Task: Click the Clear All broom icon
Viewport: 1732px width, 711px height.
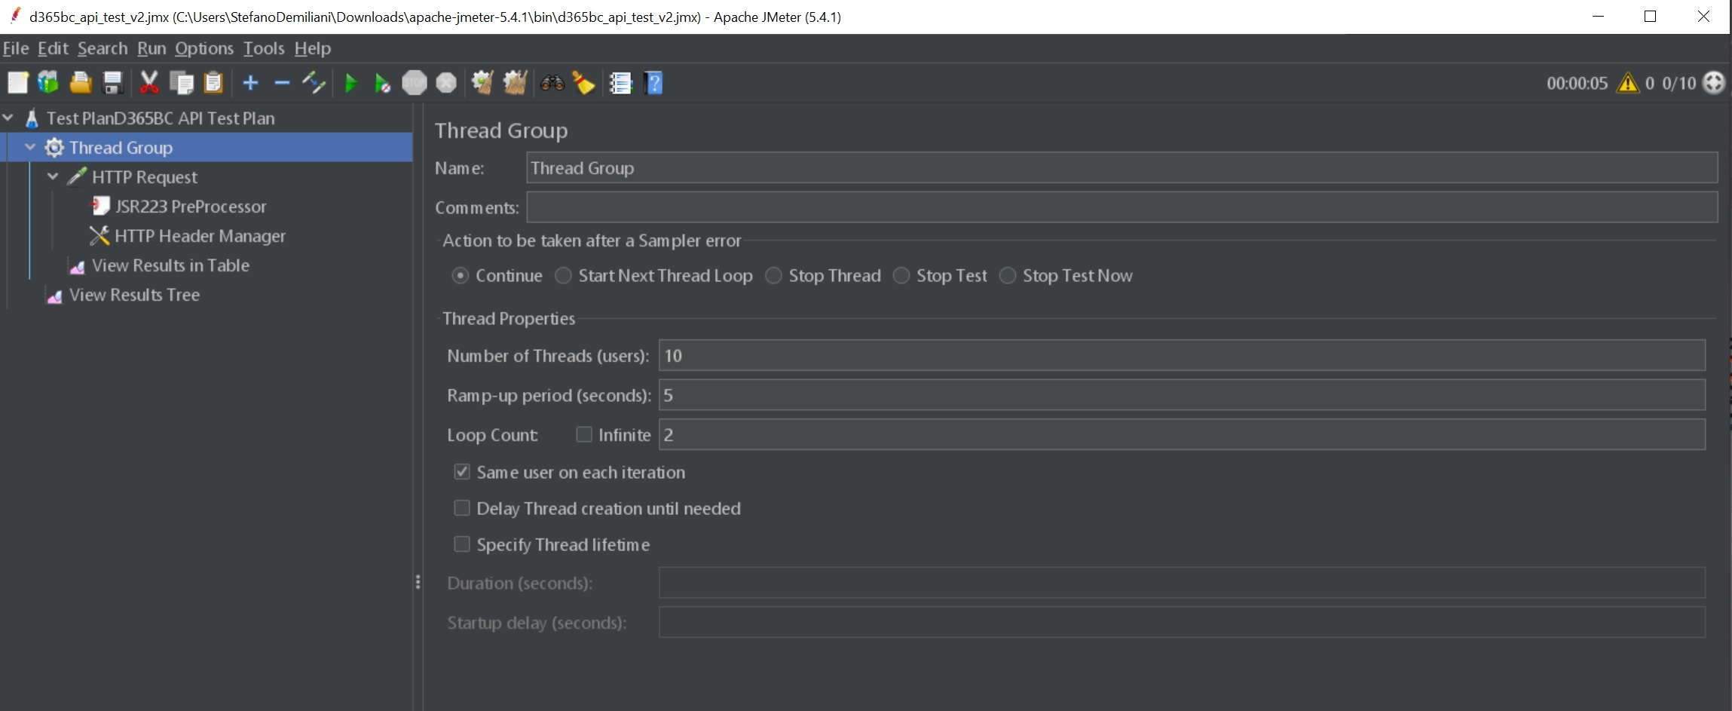Action: click(x=515, y=83)
